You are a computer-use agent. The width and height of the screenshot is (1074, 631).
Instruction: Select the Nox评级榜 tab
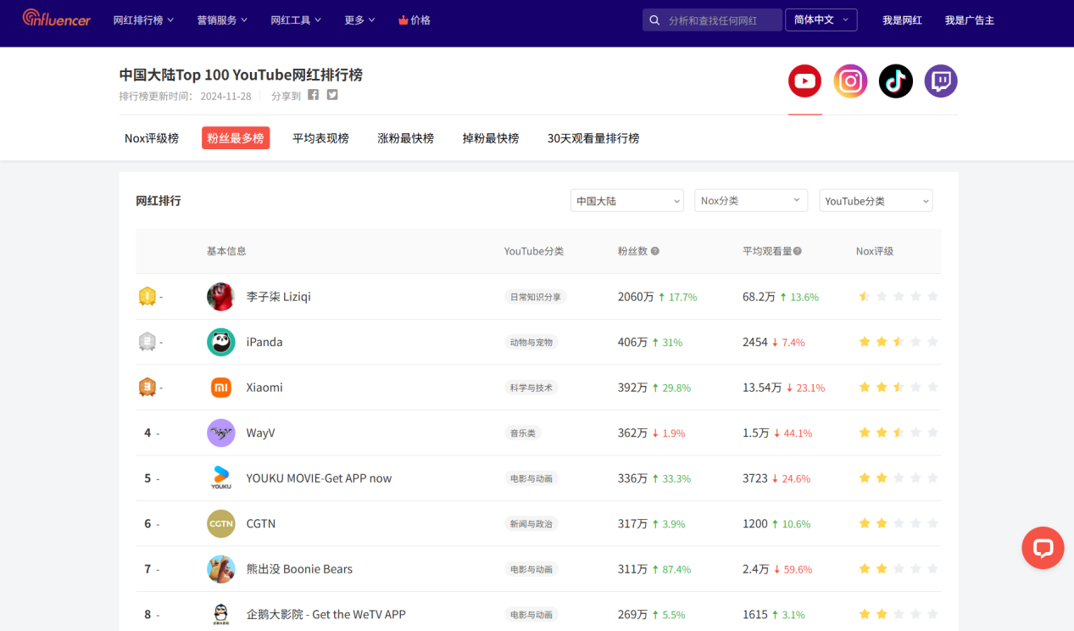(152, 138)
